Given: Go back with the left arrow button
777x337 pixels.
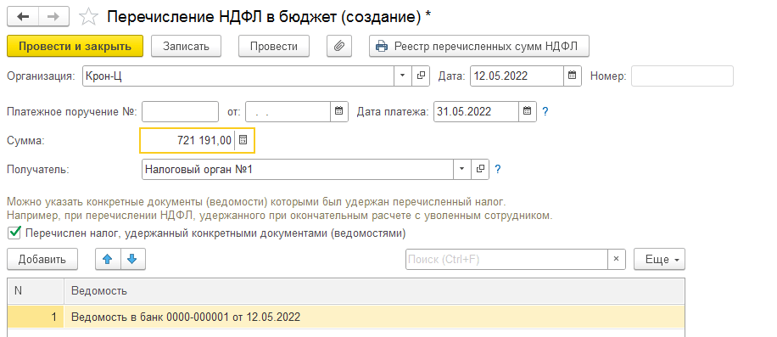Looking at the screenshot, I should pyautogui.click(x=23, y=17).
